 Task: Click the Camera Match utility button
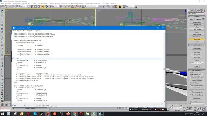click(x=197, y=24)
